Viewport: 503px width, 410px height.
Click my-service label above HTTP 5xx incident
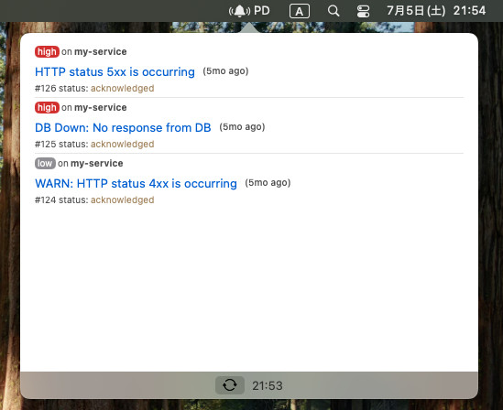pos(101,51)
